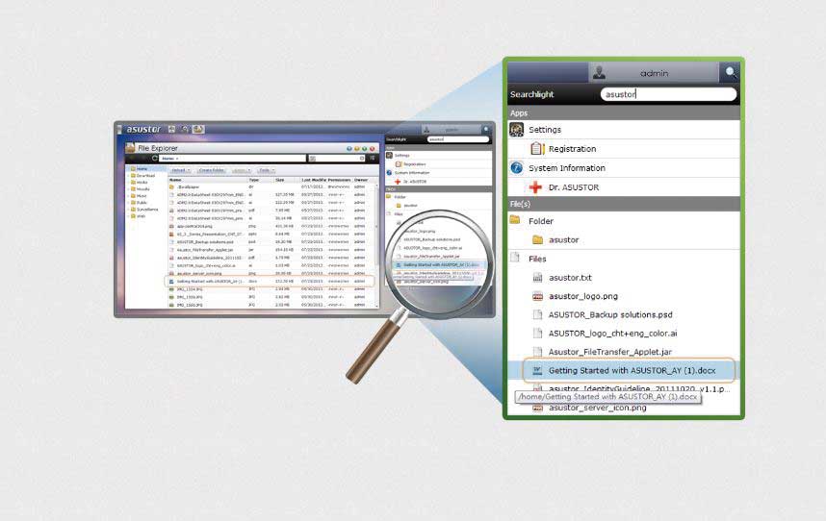Select the Getting Started docx row in File Explorer
Viewport: 826px width, 521px height.
270,282
